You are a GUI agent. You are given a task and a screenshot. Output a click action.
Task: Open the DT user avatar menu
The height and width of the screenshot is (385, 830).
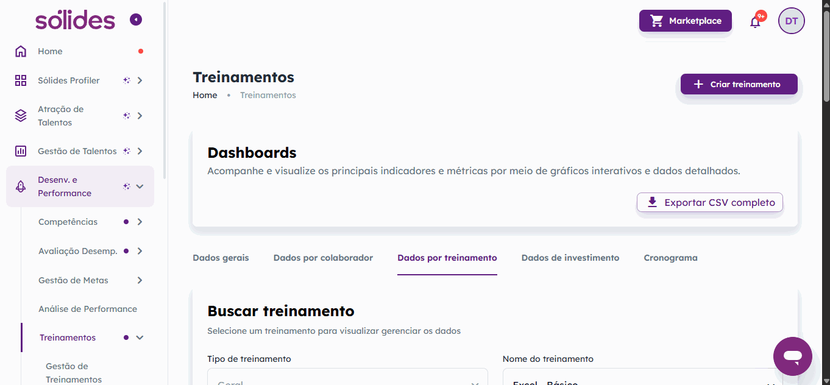pos(792,21)
